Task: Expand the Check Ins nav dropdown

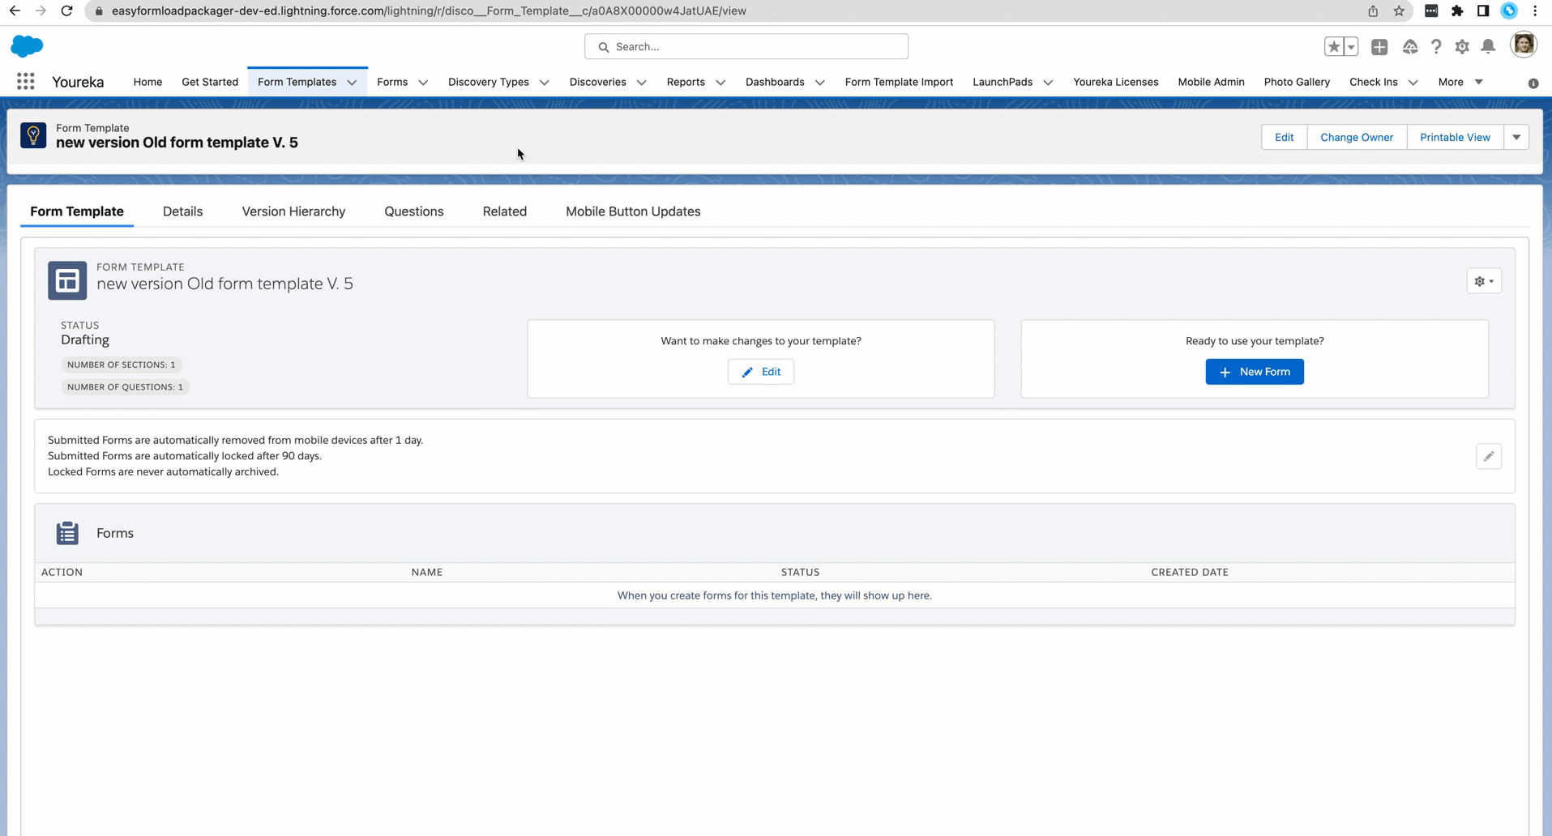Action: (1413, 83)
